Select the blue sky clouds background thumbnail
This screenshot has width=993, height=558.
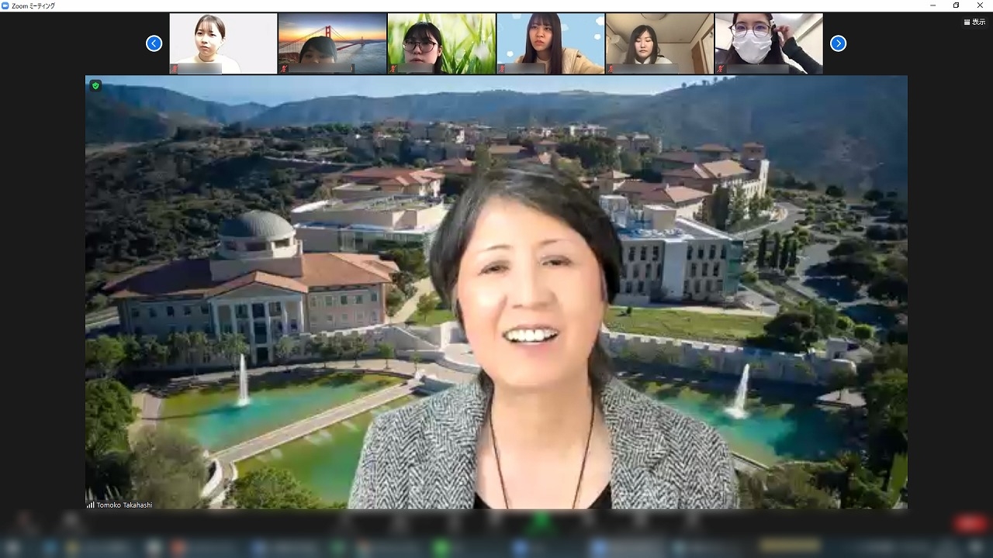551,43
